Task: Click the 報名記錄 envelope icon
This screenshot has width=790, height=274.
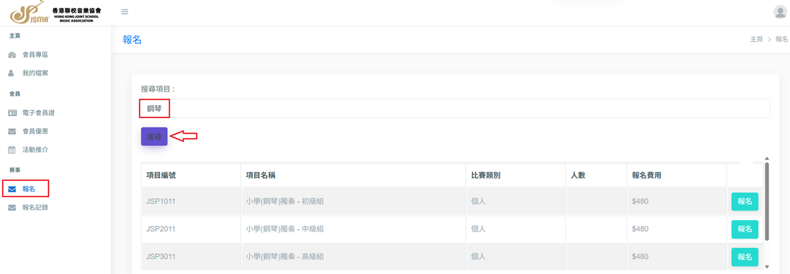Action: click(12, 207)
